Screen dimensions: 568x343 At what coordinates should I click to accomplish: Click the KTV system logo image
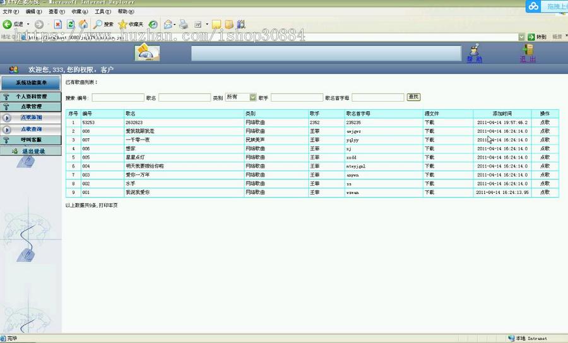click(147, 52)
